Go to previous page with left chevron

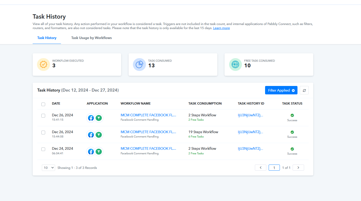tap(260, 168)
